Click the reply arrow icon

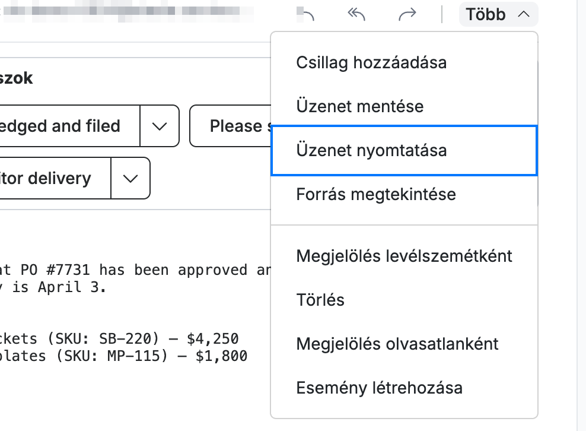click(305, 14)
